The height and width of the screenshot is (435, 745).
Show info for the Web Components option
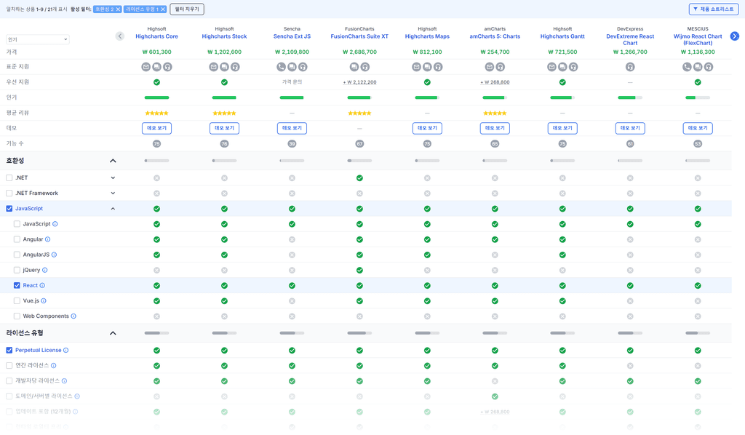pyautogui.click(x=73, y=316)
